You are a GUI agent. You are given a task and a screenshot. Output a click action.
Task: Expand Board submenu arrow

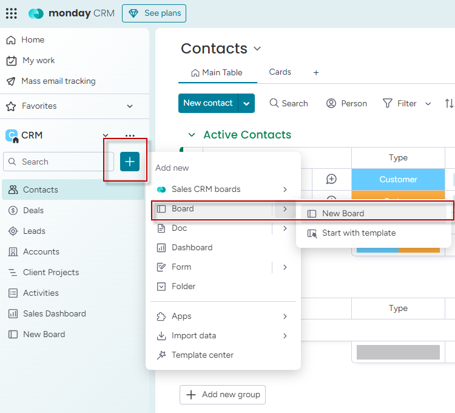(x=285, y=209)
